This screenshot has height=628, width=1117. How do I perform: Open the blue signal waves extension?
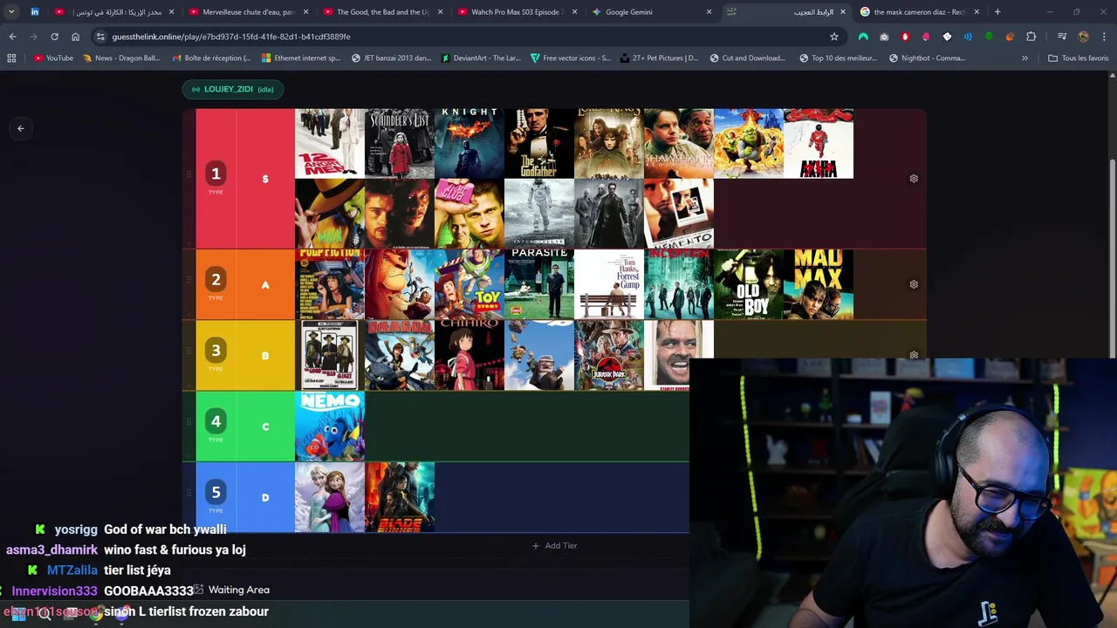[968, 37]
